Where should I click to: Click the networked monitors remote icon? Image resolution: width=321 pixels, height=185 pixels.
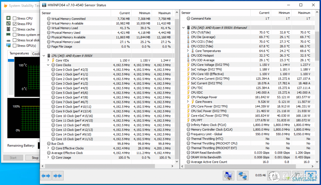(243, 176)
